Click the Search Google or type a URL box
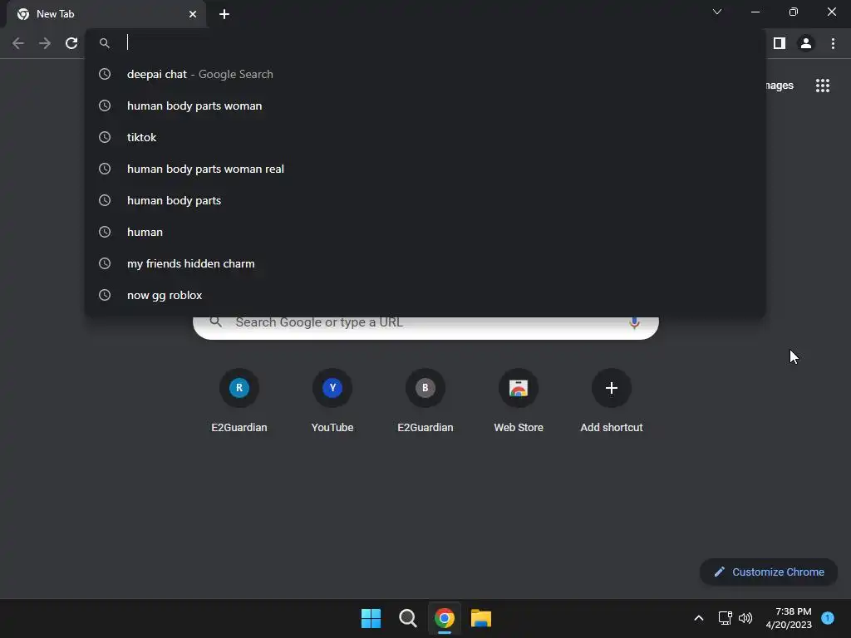The width and height of the screenshot is (851, 638). pos(426,327)
